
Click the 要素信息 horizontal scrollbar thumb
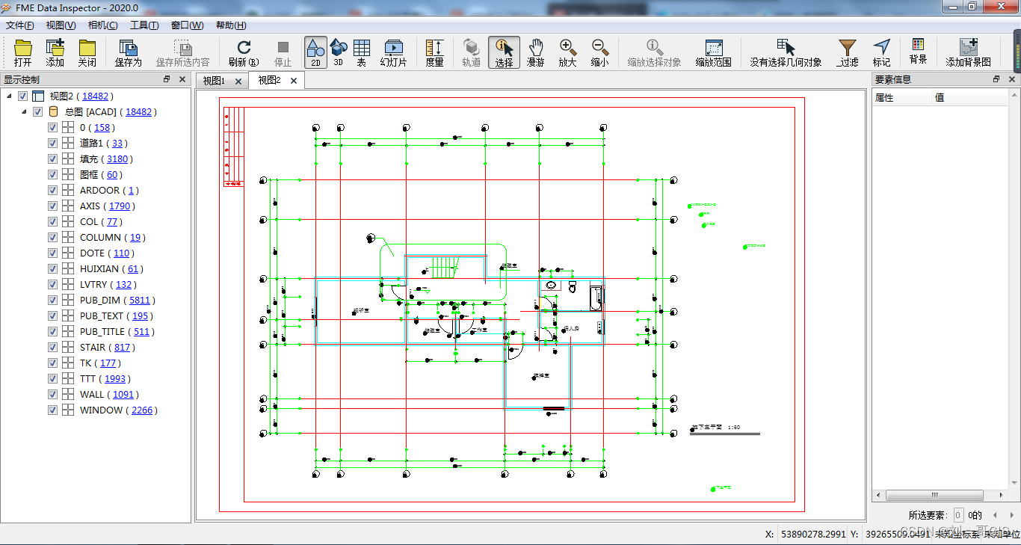[x=934, y=495]
